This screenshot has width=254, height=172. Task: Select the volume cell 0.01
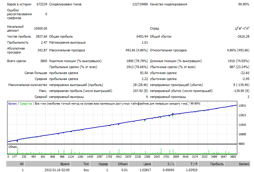point(124,170)
